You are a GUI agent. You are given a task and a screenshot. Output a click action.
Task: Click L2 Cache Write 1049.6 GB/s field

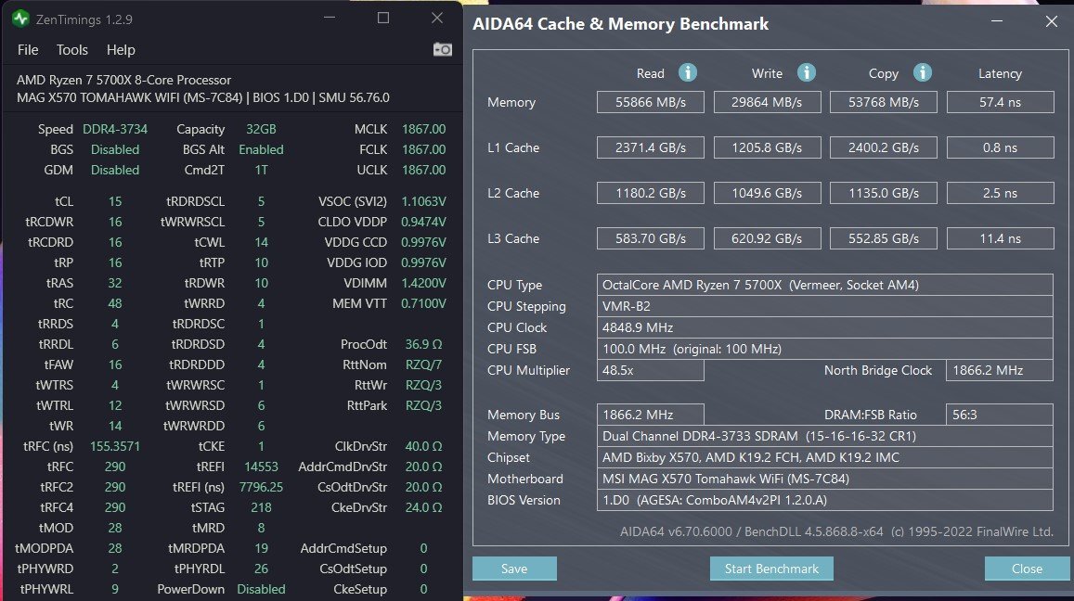pyautogui.click(x=767, y=193)
